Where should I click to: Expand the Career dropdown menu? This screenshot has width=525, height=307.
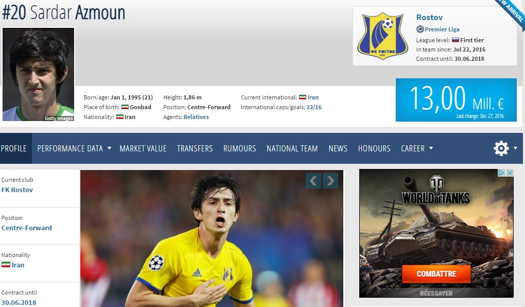pyautogui.click(x=431, y=148)
